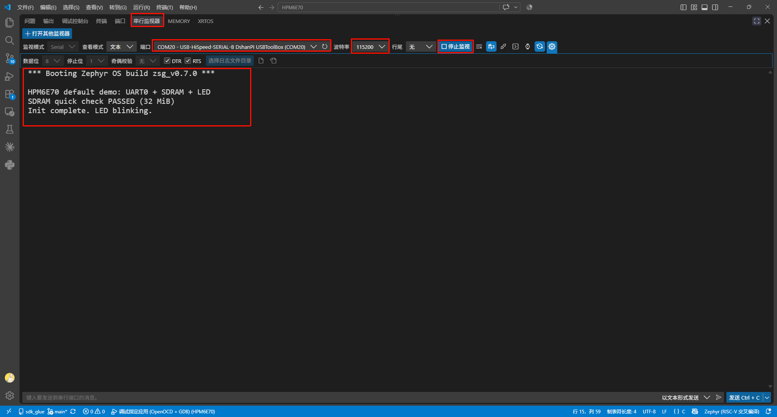Maximize the panel size
The image size is (777, 417).
[757, 21]
